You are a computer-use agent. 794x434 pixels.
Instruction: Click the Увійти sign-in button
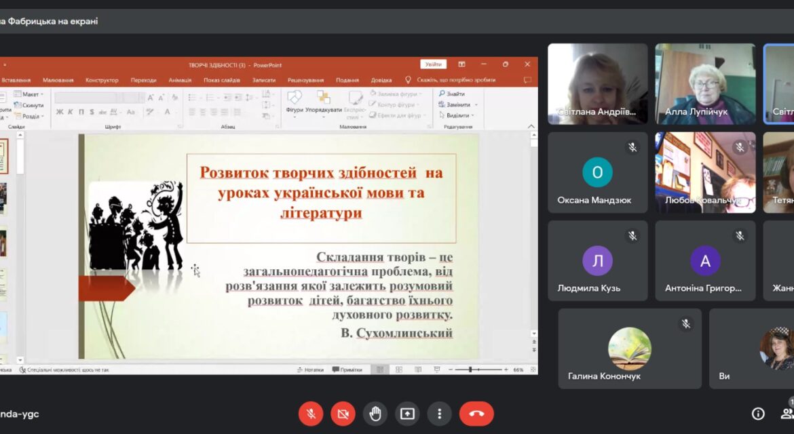(433, 64)
